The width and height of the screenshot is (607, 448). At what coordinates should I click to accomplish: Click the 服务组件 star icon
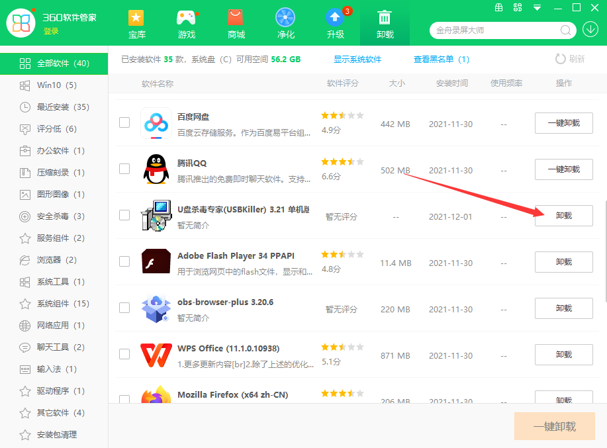24,238
